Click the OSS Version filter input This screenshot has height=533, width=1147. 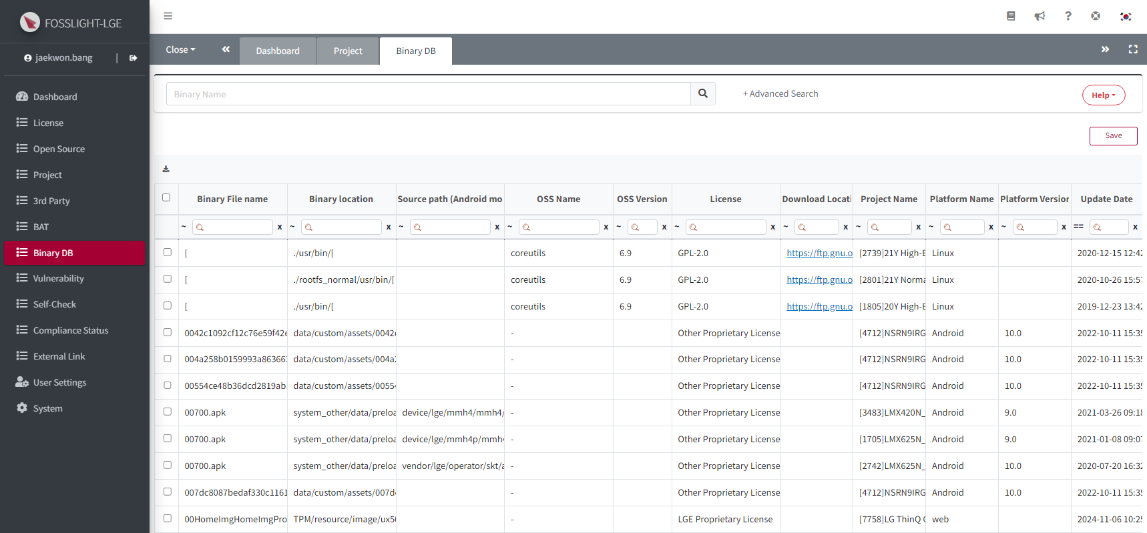(642, 227)
